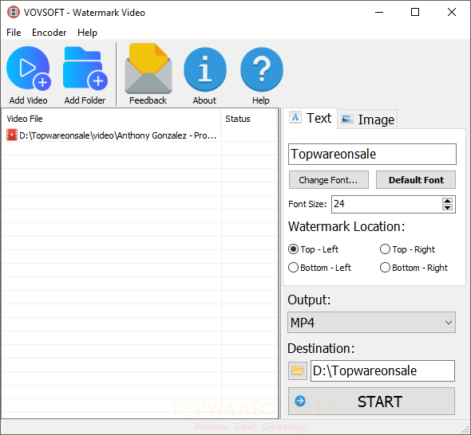This screenshot has width=471, height=435.
Task: Maximize the Watermark Video window
Action: 415,12
